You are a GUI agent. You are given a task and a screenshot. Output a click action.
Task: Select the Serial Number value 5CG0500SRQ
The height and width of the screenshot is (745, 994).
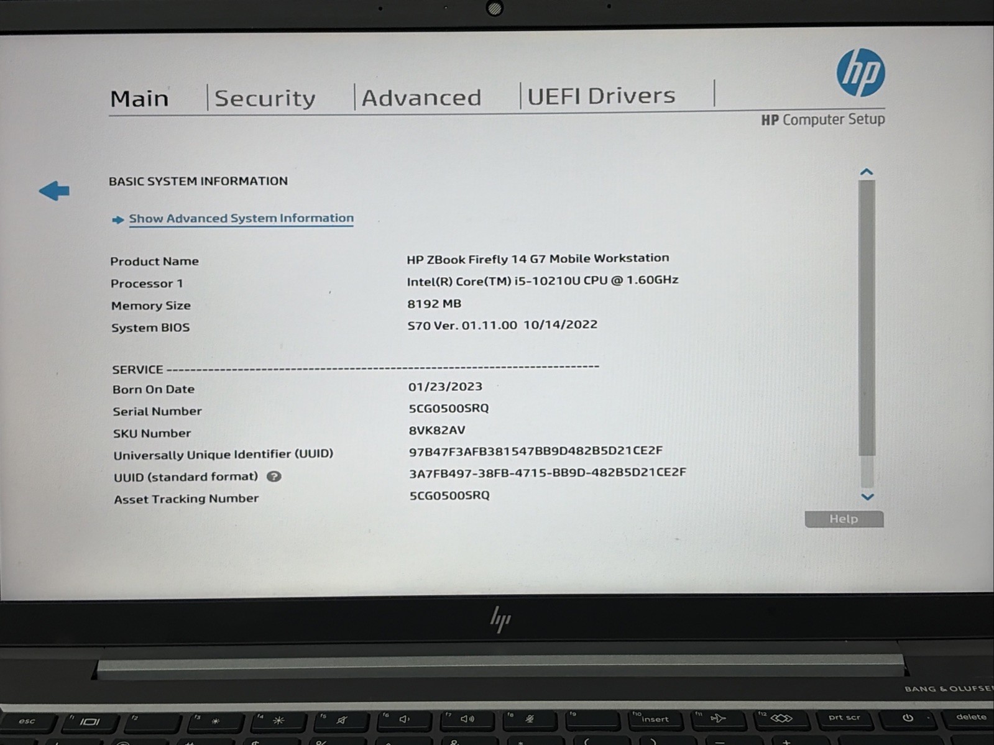449,408
